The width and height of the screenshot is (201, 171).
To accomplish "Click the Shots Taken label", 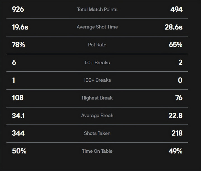I will point(97,133).
